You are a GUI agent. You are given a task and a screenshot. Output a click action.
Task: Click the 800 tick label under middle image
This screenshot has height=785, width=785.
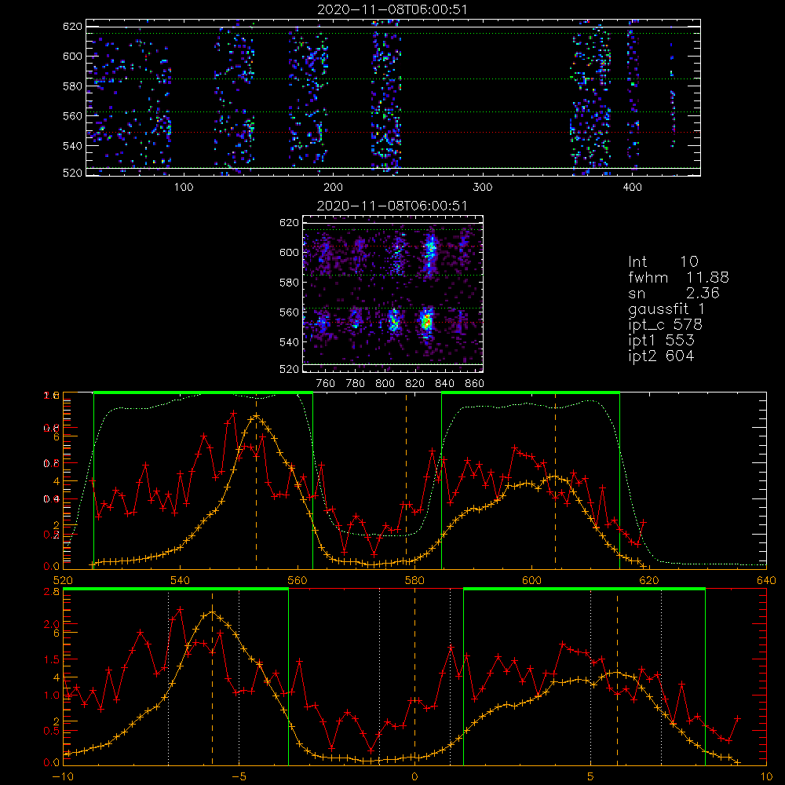coord(385,384)
